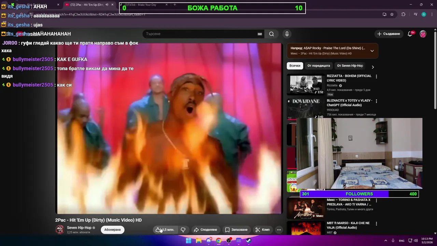Show hidden tray icons chevron

[x=386, y=241]
